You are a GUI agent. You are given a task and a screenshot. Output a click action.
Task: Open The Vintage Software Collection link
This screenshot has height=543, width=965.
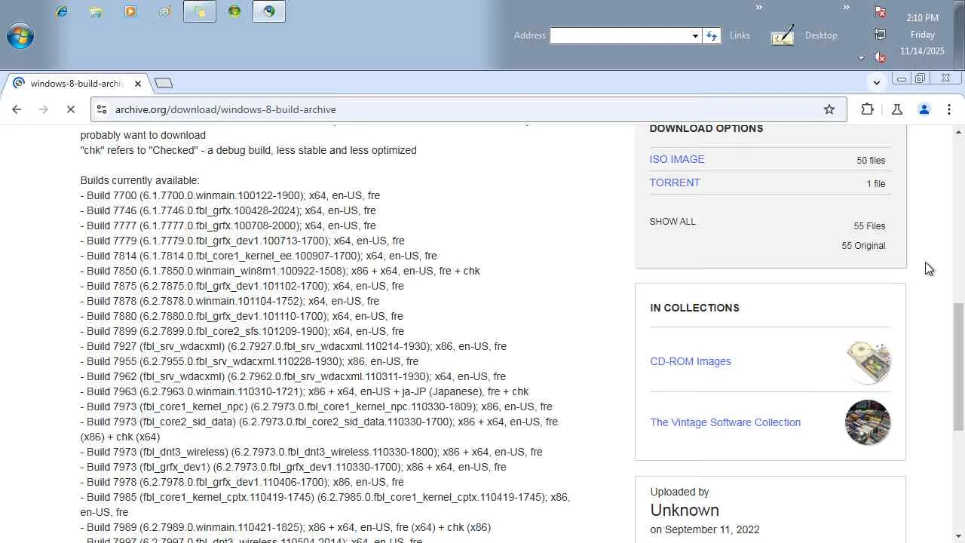point(725,422)
